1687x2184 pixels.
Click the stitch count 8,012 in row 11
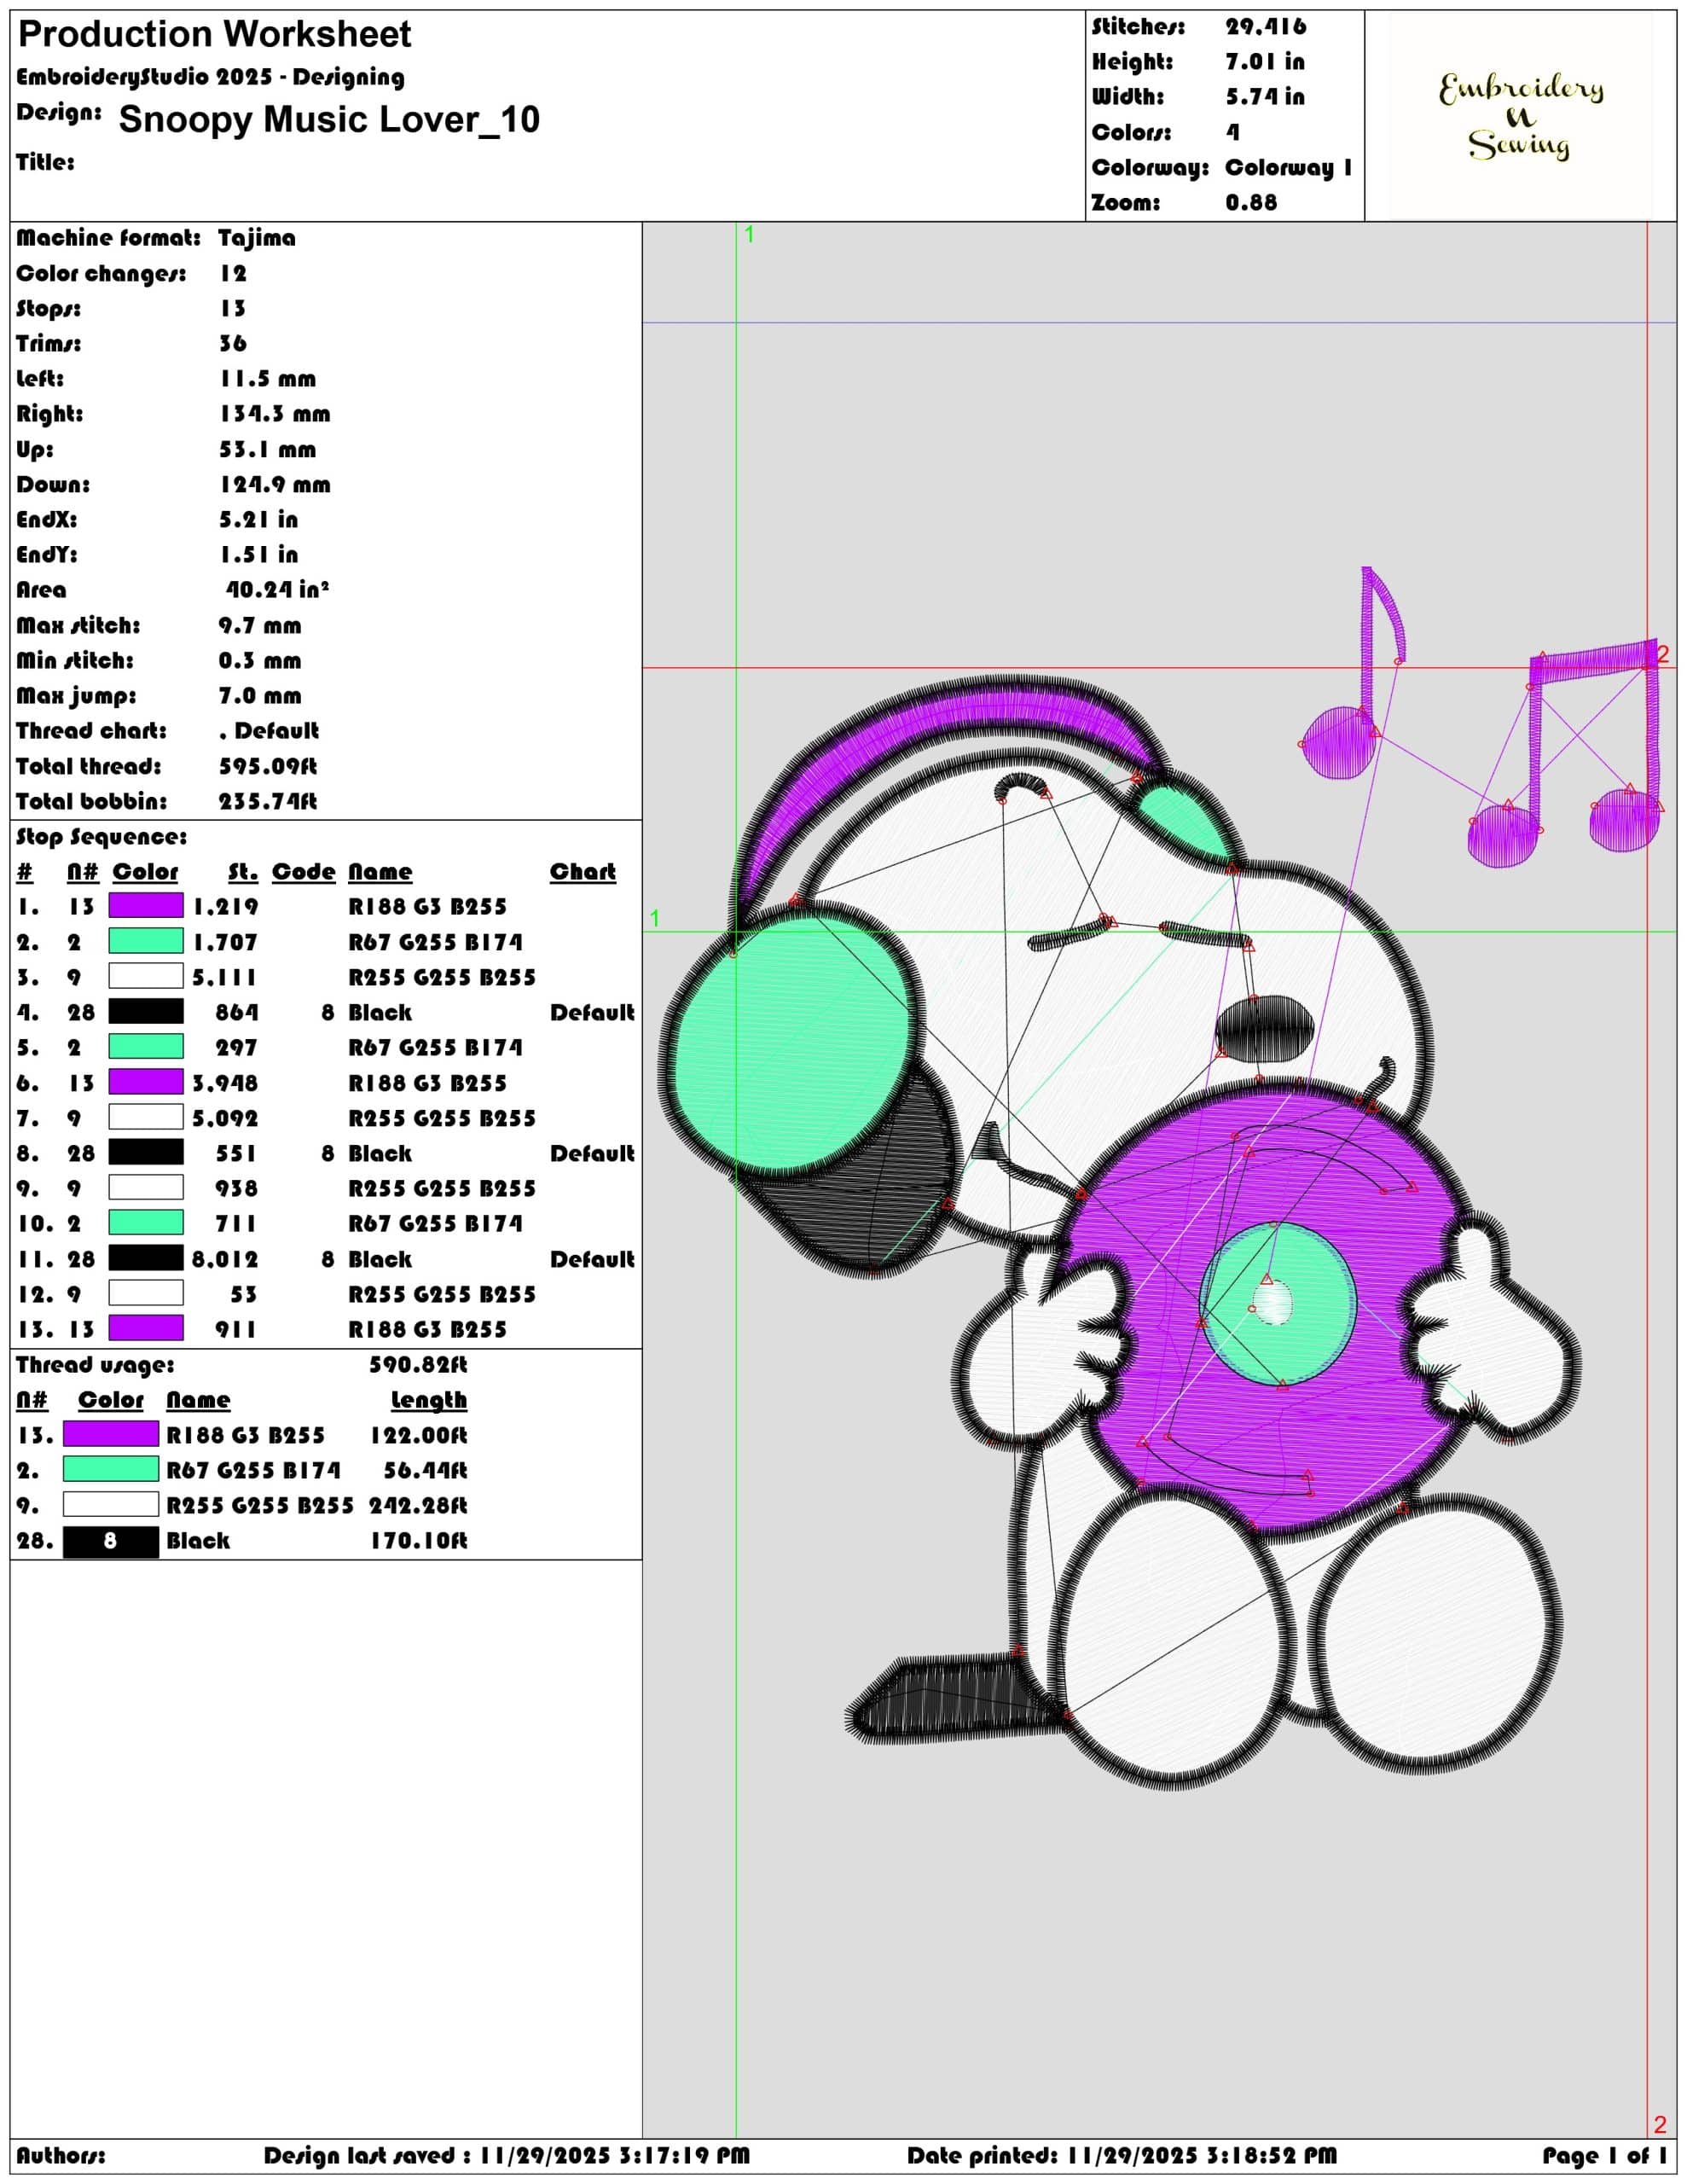pyautogui.click(x=225, y=1259)
